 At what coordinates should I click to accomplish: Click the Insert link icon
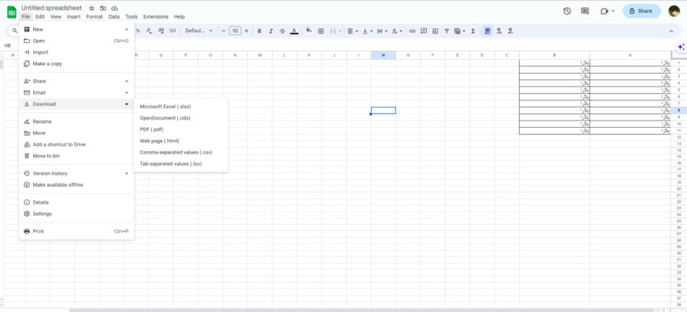(412, 31)
